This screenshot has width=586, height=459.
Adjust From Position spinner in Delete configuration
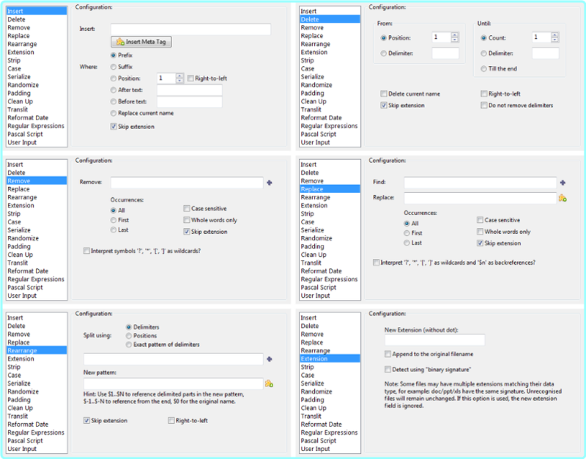(x=455, y=37)
